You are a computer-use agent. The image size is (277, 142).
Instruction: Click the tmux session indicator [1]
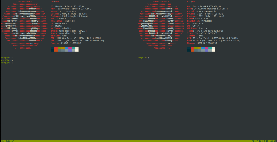(x=2, y=141)
